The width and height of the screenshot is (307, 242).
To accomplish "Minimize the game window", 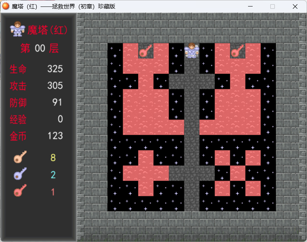I will [250, 6].
